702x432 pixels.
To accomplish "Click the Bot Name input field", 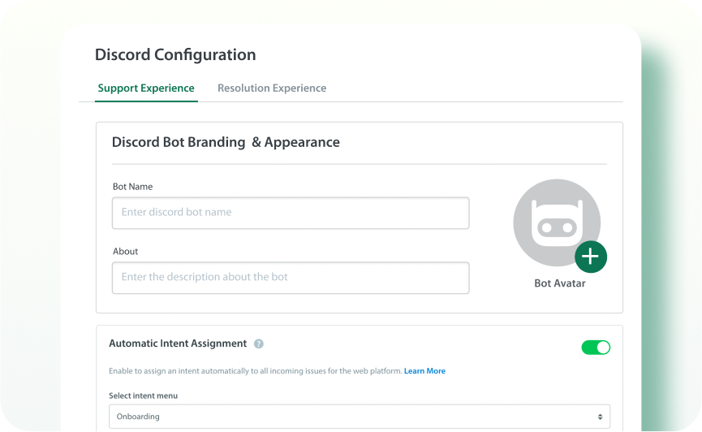I will (290, 213).
